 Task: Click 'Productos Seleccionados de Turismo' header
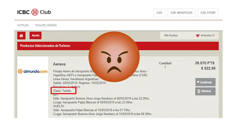click(x=45, y=46)
